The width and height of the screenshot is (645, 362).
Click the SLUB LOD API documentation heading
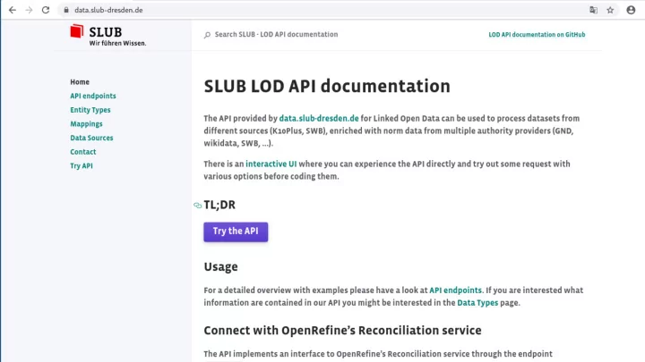point(327,86)
